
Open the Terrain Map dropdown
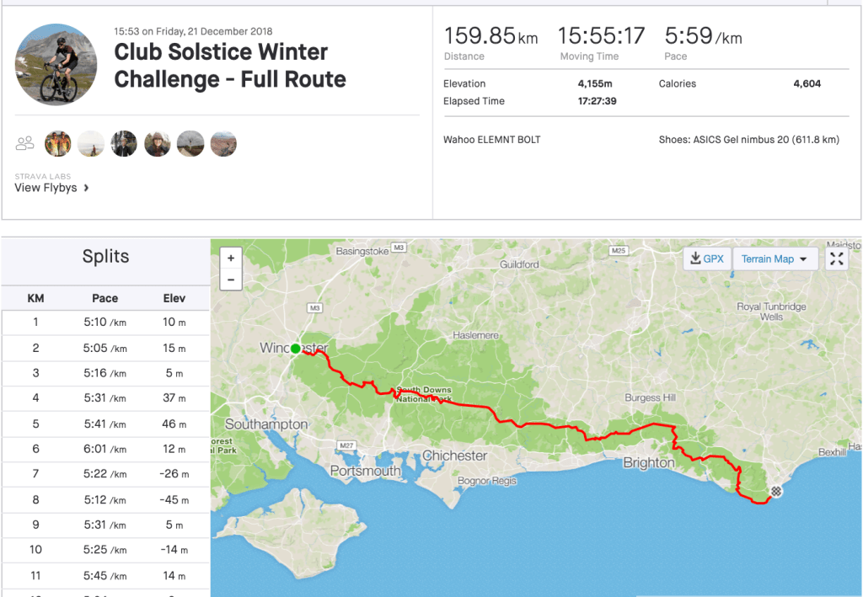click(775, 259)
